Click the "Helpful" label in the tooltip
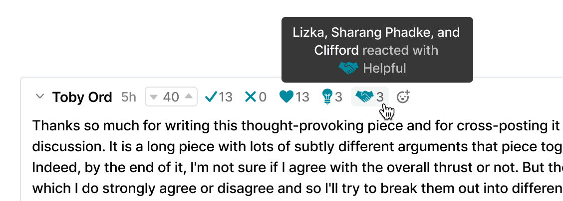The height and width of the screenshot is (201, 563). click(x=384, y=68)
